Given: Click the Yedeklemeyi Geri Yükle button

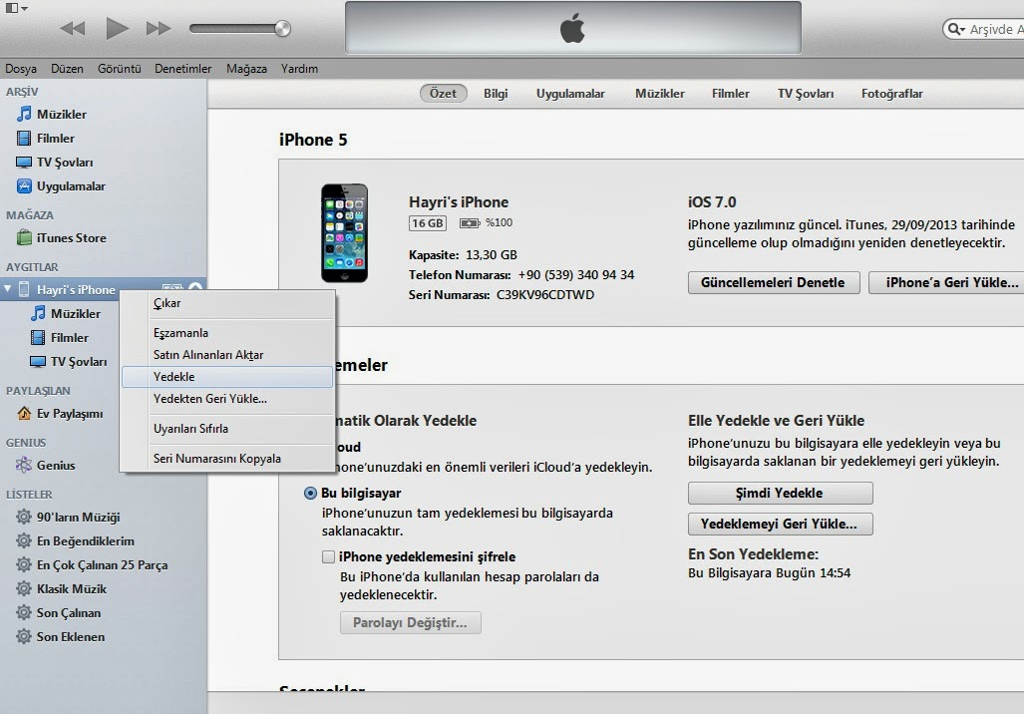Looking at the screenshot, I should click(x=780, y=524).
